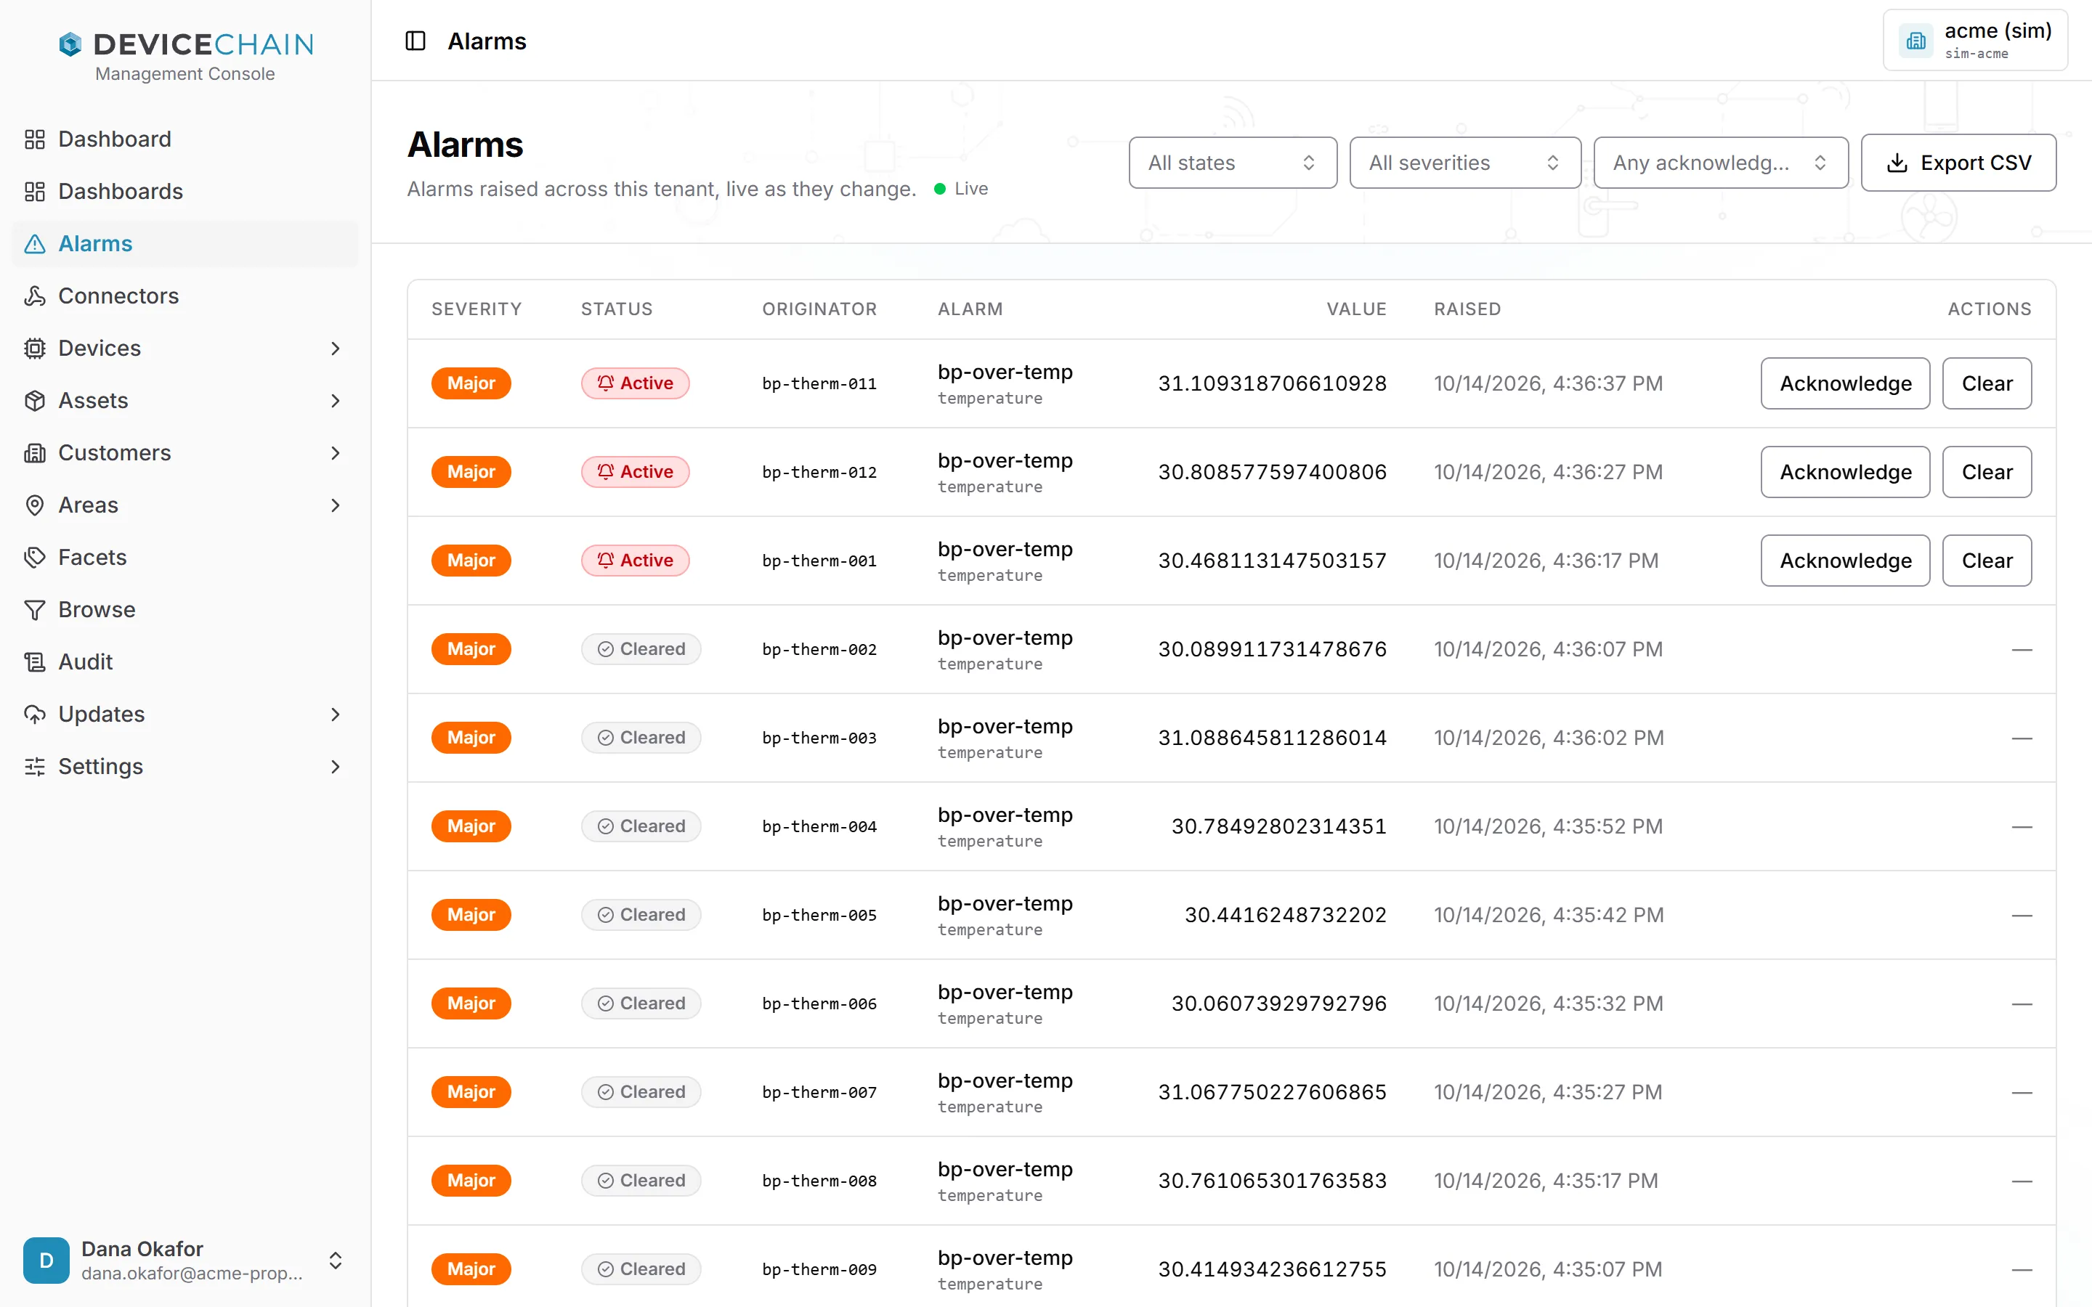Click the Facets tag icon
Image resolution: width=2092 pixels, height=1307 pixels.
coord(35,558)
